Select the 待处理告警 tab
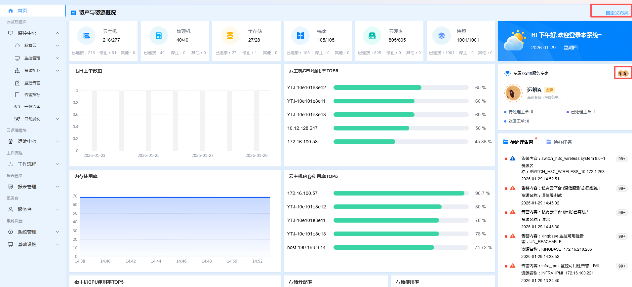This screenshot has width=632, height=287. 518,142
